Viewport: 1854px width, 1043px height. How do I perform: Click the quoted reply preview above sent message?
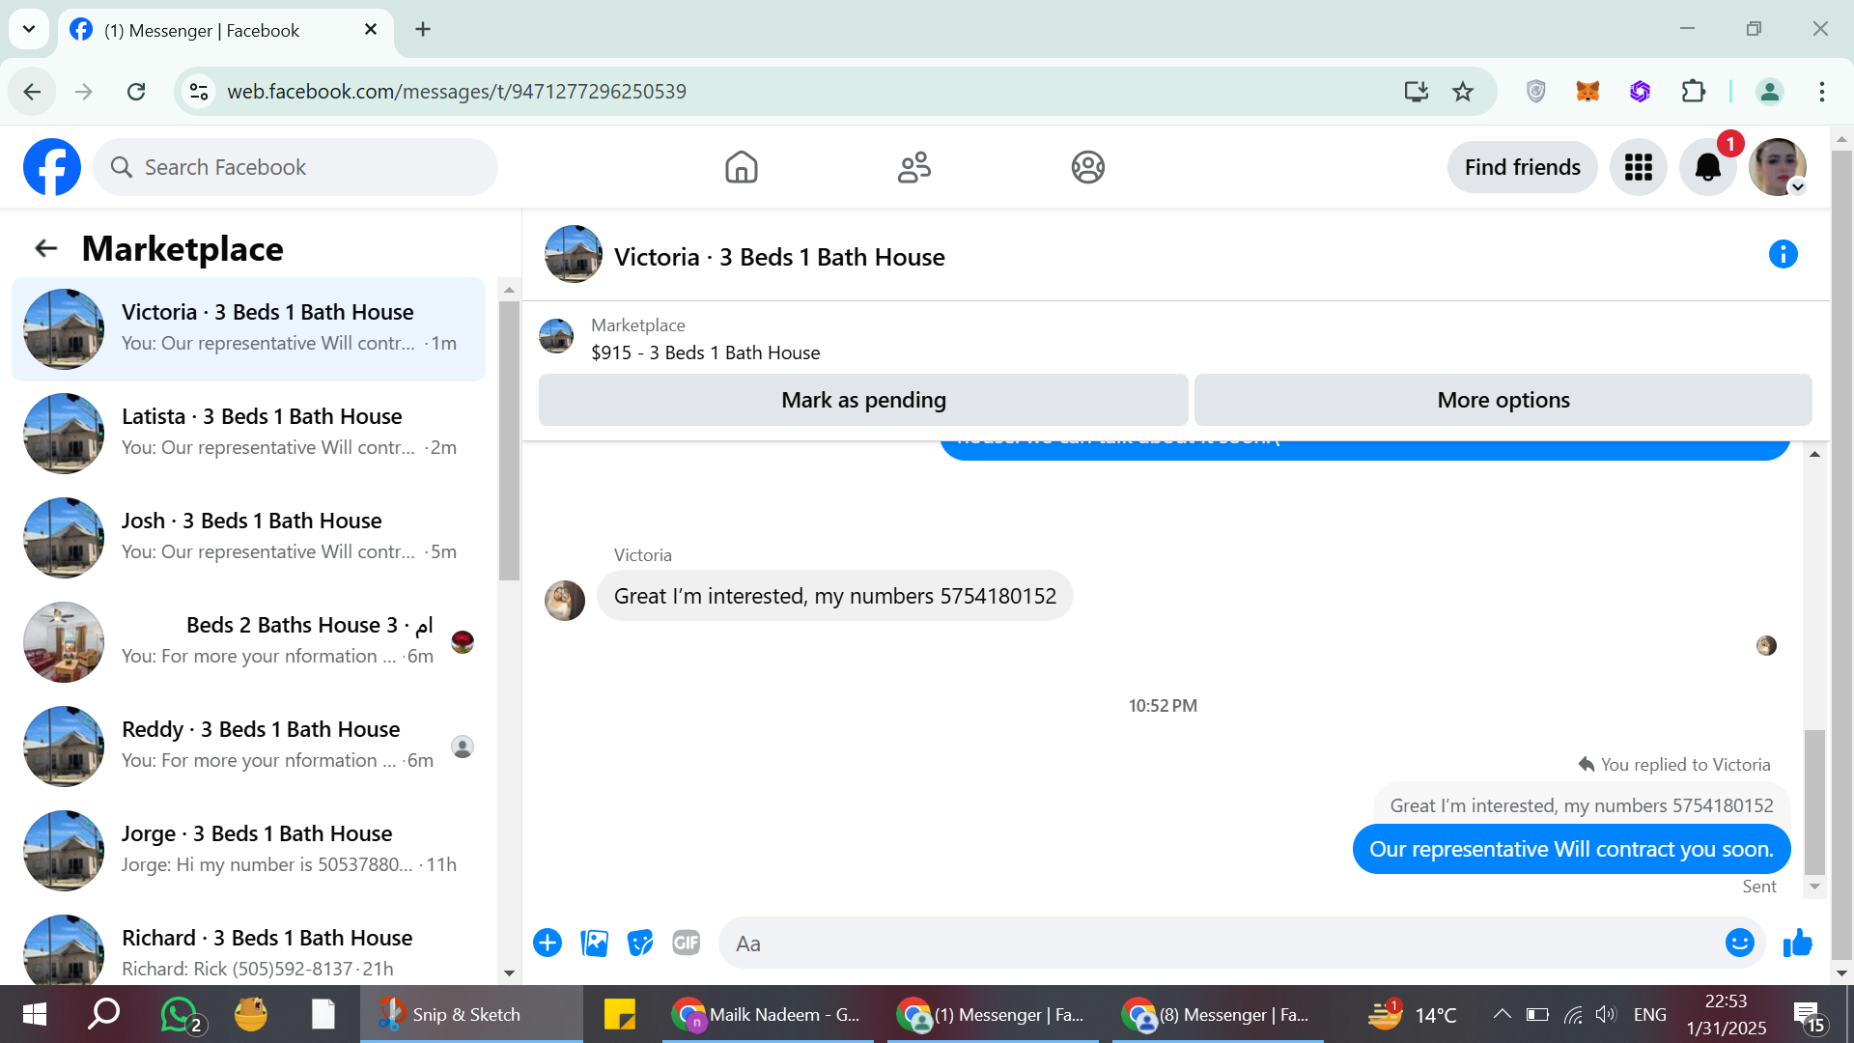click(1582, 805)
